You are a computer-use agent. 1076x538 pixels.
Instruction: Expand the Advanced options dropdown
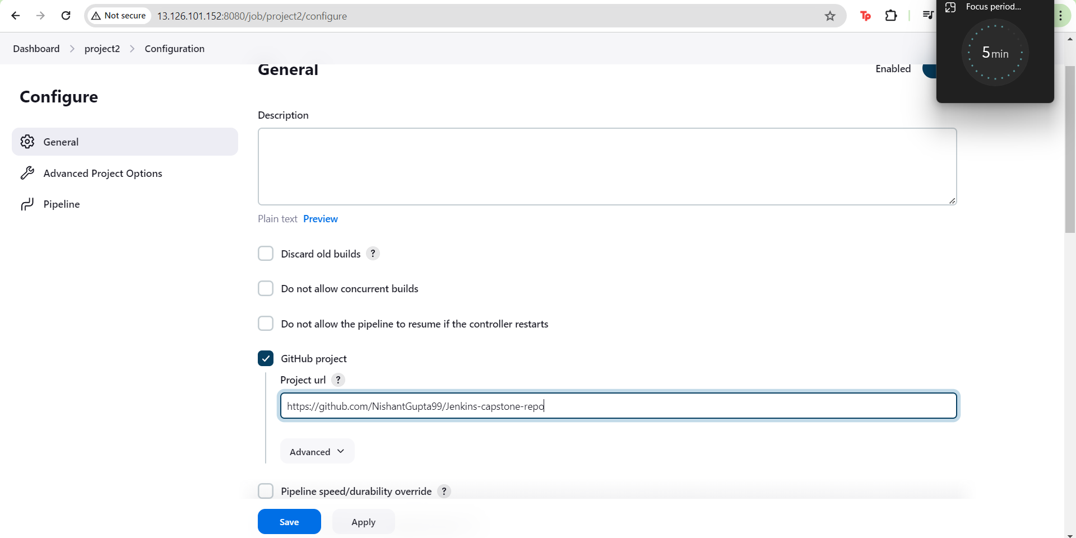[317, 452]
